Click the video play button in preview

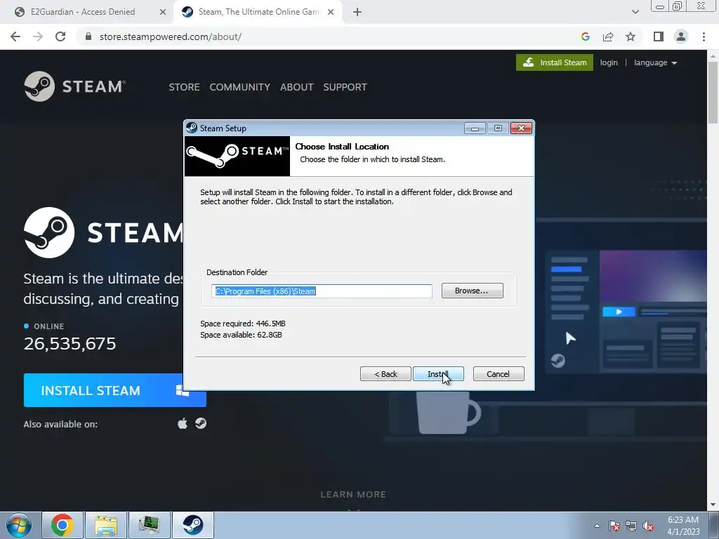(619, 312)
